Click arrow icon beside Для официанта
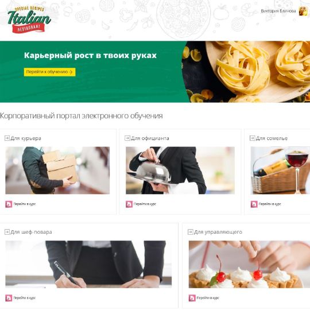The height and width of the screenshot is (310, 310). point(127,138)
